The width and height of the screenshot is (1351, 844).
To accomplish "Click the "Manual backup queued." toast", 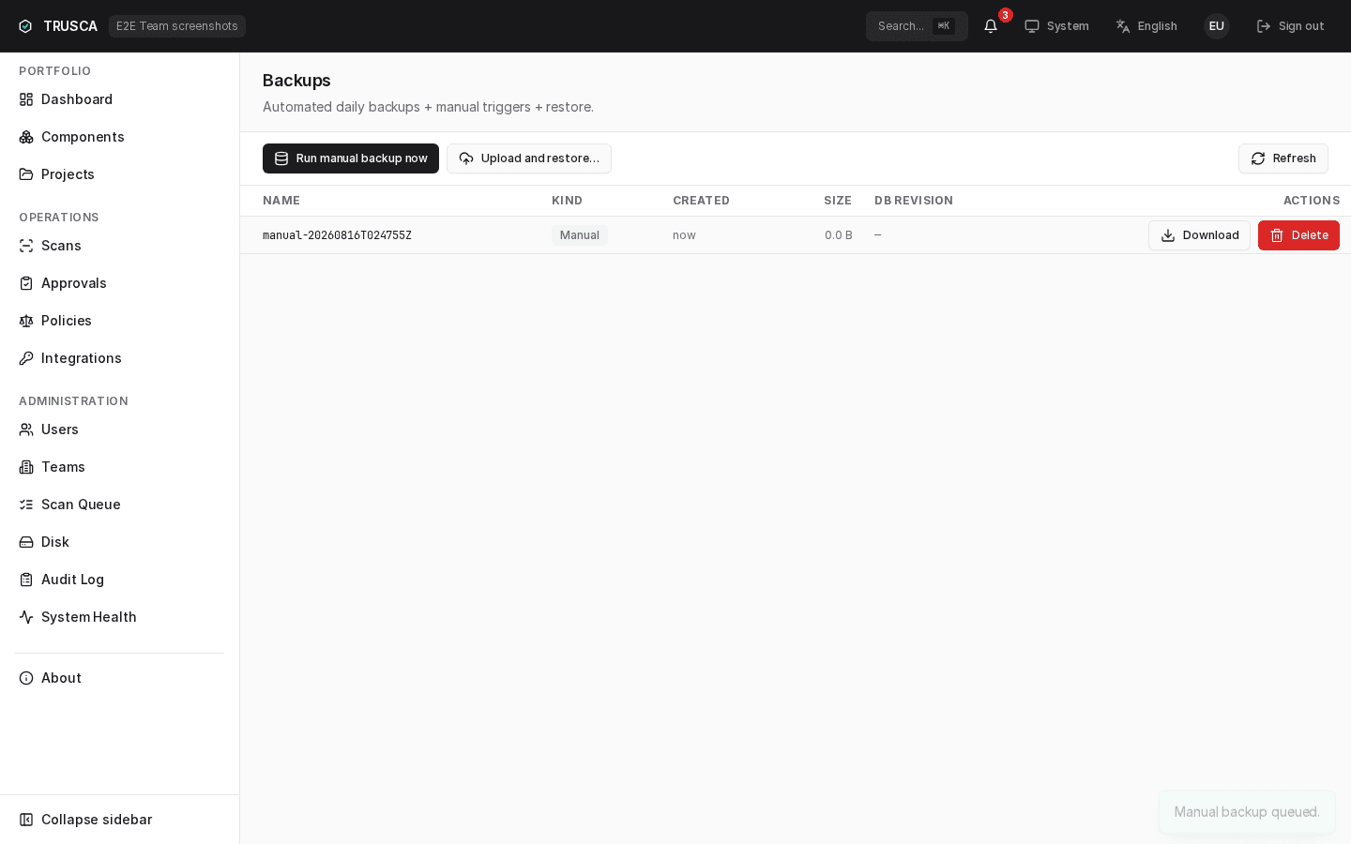I will [1247, 812].
